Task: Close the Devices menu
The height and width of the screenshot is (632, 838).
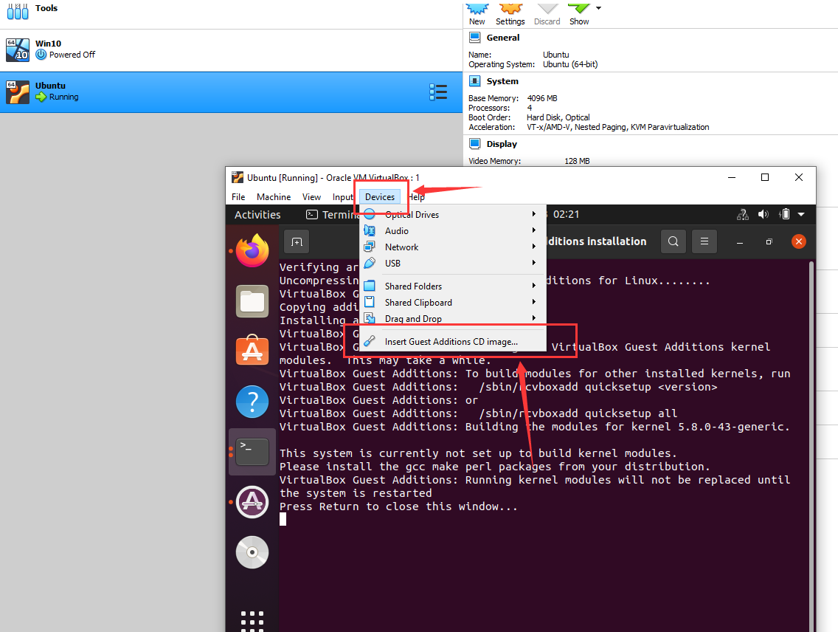Action: pyautogui.click(x=379, y=197)
